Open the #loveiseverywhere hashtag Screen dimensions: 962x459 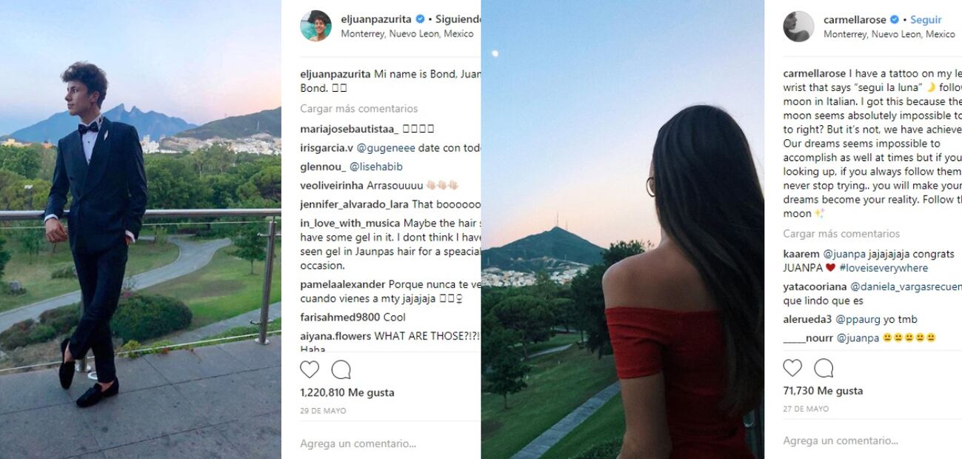click(883, 268)
